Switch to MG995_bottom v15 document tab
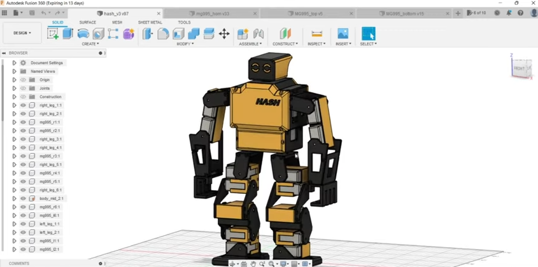Screen dimensions: 538x267 point(404,14)
